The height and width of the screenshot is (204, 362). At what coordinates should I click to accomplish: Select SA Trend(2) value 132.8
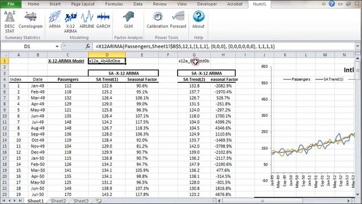click(194, 86)
